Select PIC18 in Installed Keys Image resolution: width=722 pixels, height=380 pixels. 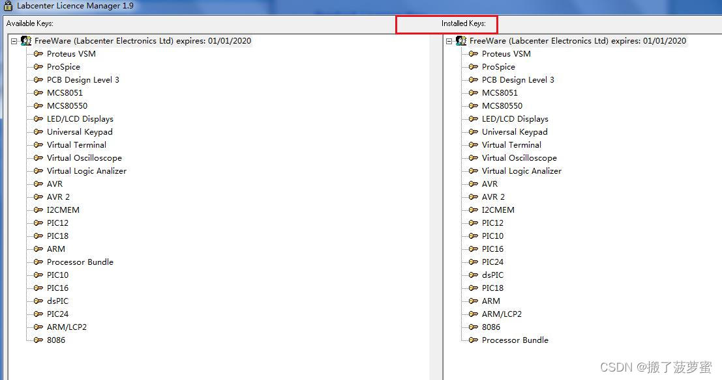(492, 288)
